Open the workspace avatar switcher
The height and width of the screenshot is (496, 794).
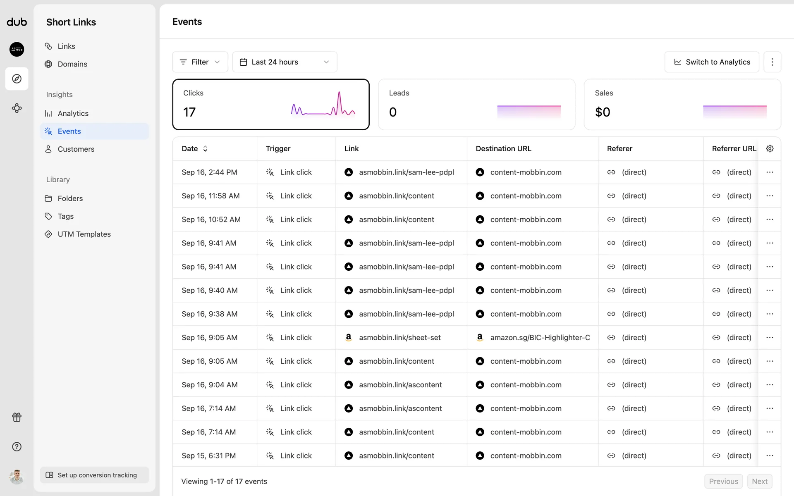pos(17,49)
